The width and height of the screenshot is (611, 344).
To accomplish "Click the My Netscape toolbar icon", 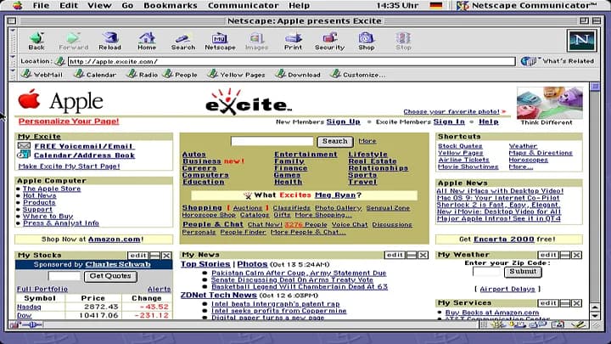I will tap(220, 41).
